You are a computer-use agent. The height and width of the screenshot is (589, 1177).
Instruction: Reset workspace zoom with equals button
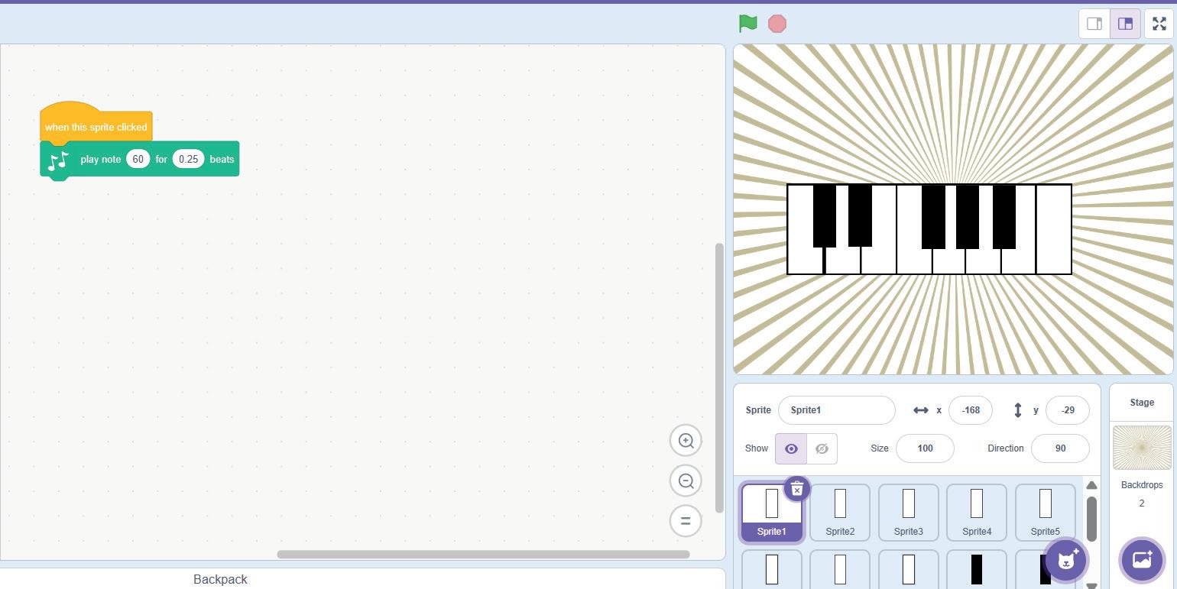click(686, 521)
